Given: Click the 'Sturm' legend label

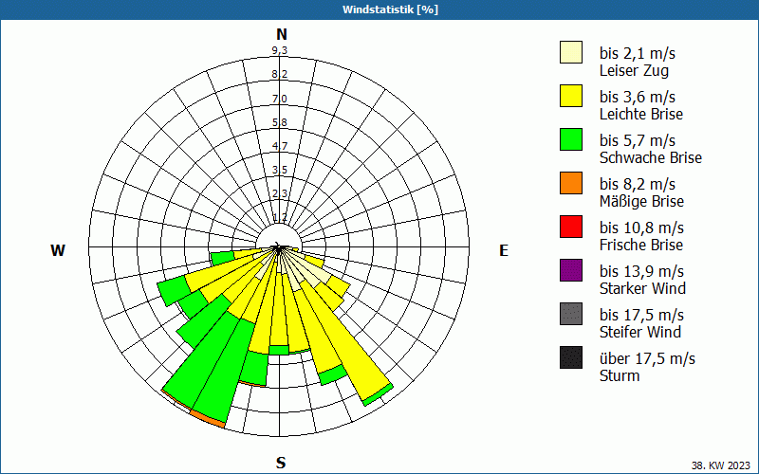Looking at the screenshot, I should click(620, 375).
